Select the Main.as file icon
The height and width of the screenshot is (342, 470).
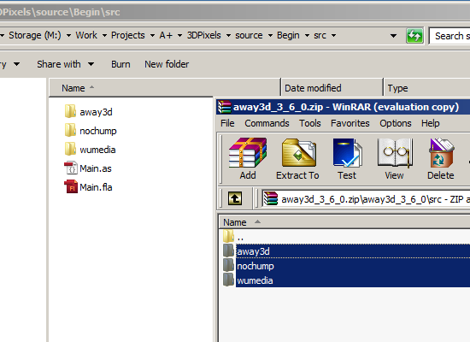click(x=71, y=168)
